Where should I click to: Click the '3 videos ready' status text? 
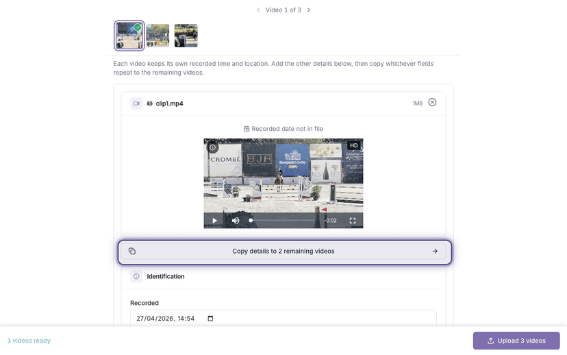[x=29, y=341]
